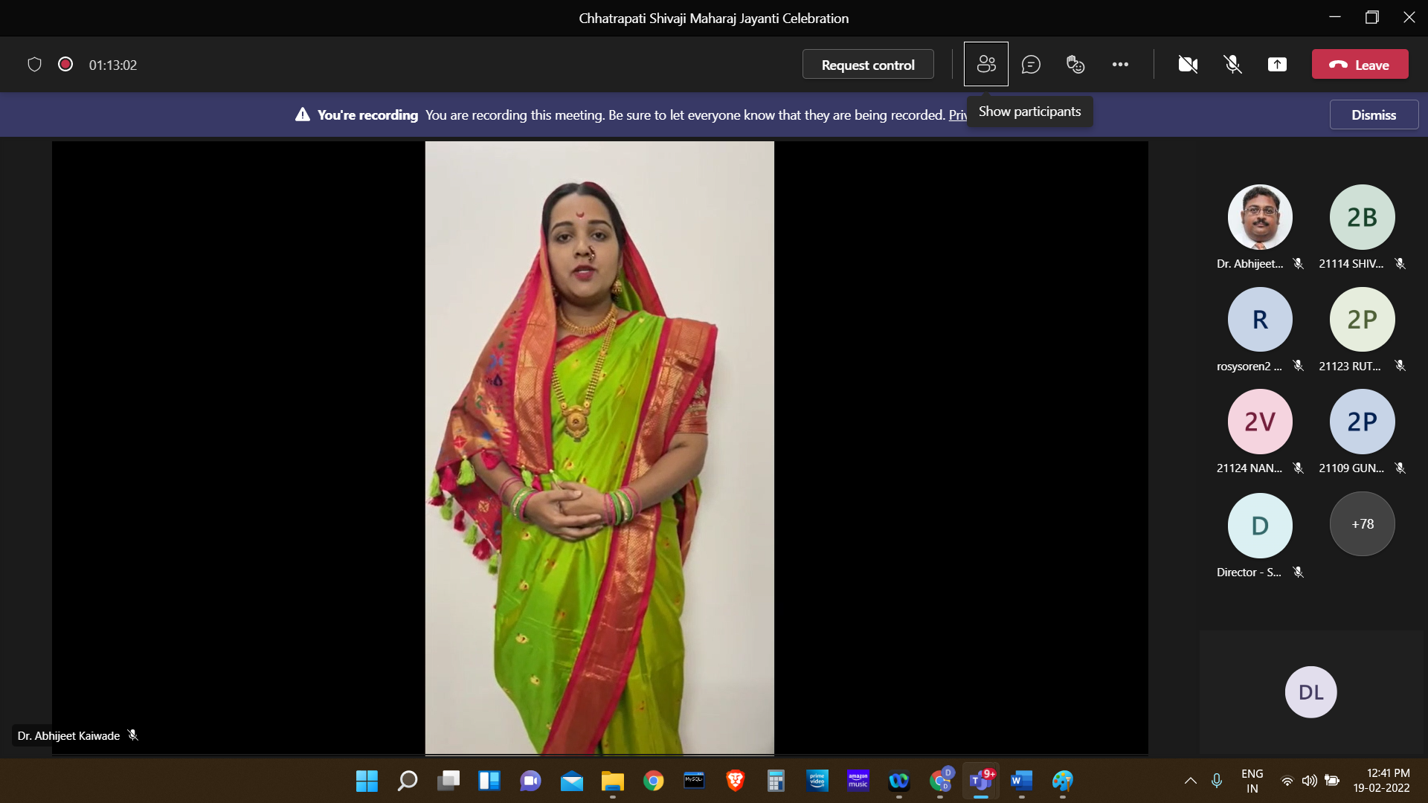The height and width of the screenshot is (803, 1428).
Task: Select the D avatar for Director
Action: point(1260,525)
